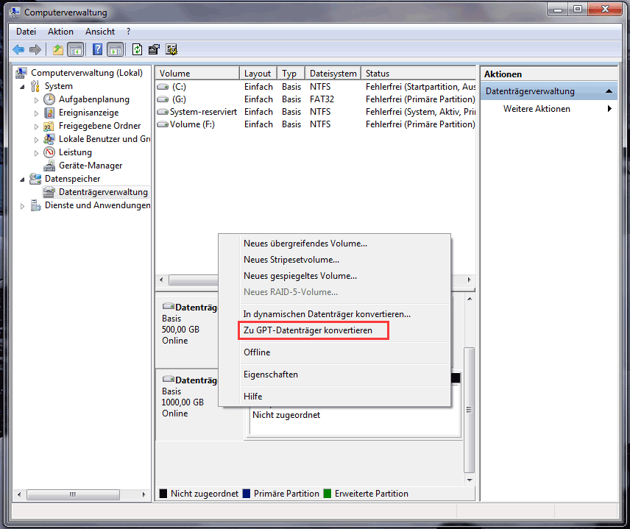Click the Help question mark icon
This screenshot has height=529, width=630.
tap(96, 49)
